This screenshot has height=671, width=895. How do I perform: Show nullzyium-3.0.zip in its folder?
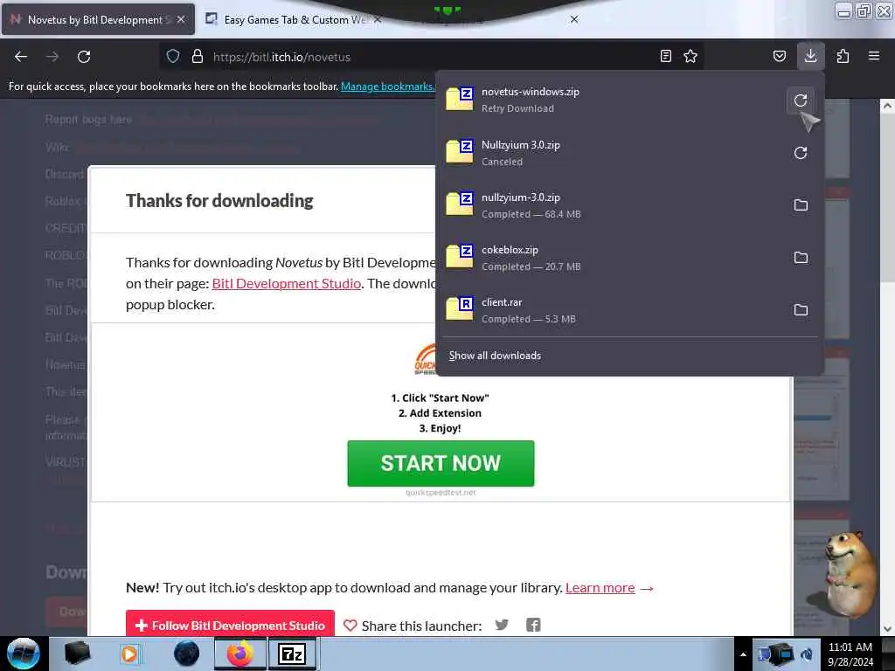tap(801, 205)
